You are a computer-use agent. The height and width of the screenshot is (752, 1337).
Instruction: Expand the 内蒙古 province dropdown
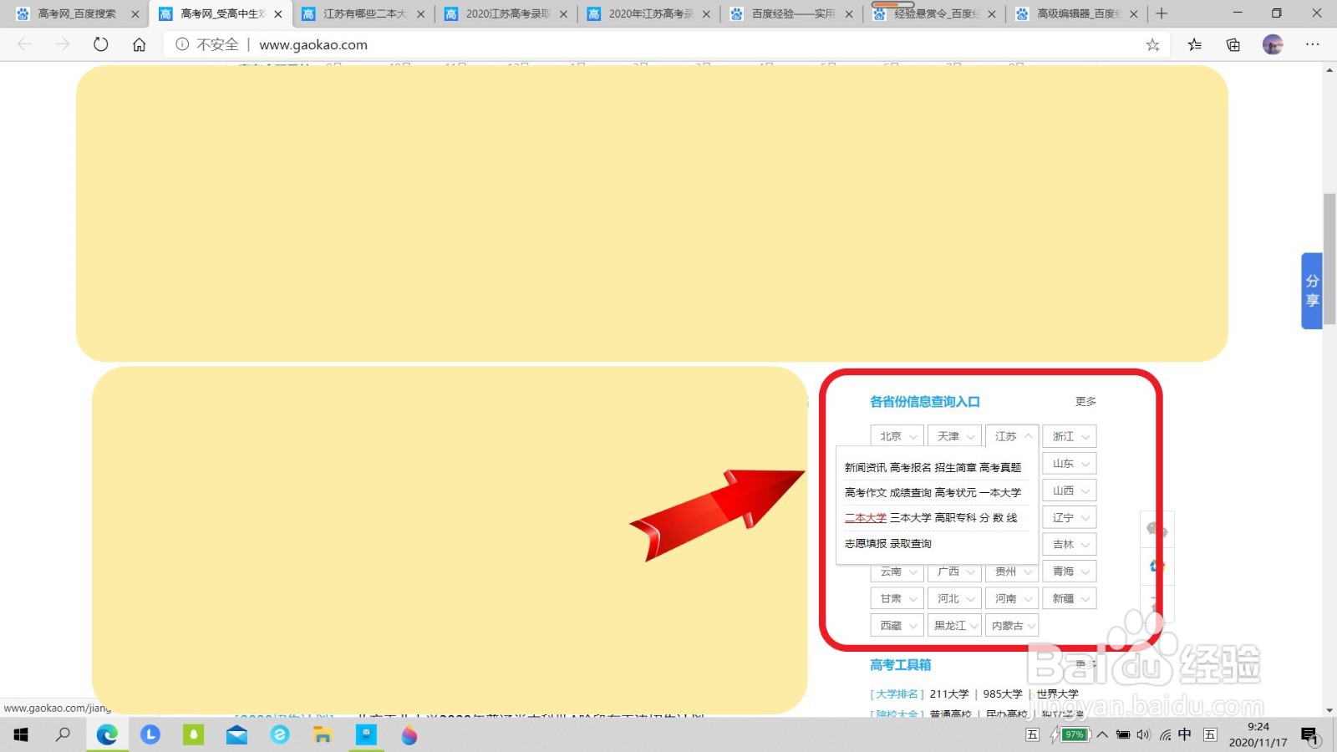click(1012, 625)
